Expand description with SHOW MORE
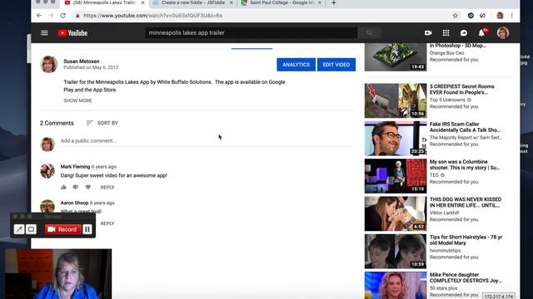 (x=77, y=100)
